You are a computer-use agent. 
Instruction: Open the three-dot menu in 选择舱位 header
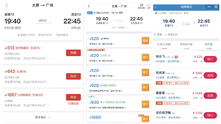[x=209, y=7]
